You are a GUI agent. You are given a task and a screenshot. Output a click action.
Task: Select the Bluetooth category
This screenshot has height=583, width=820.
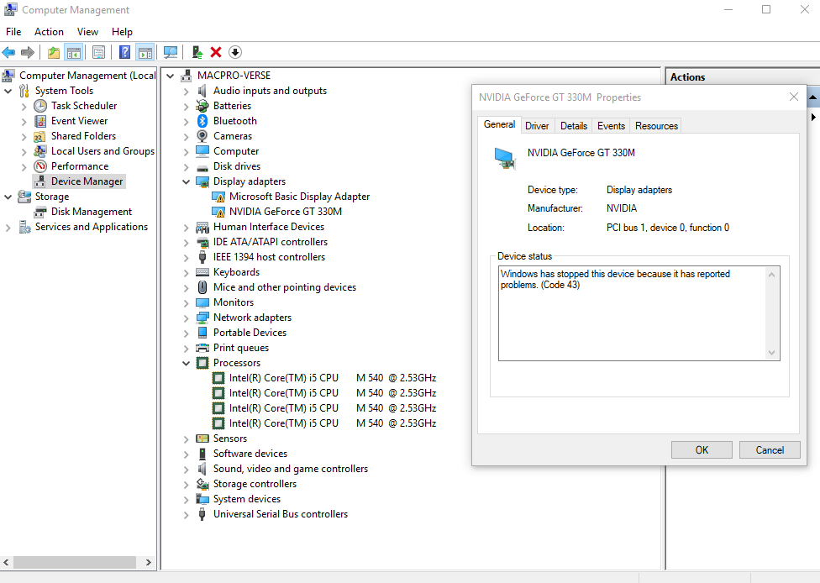pyautogui.click(x=234, y=121)
